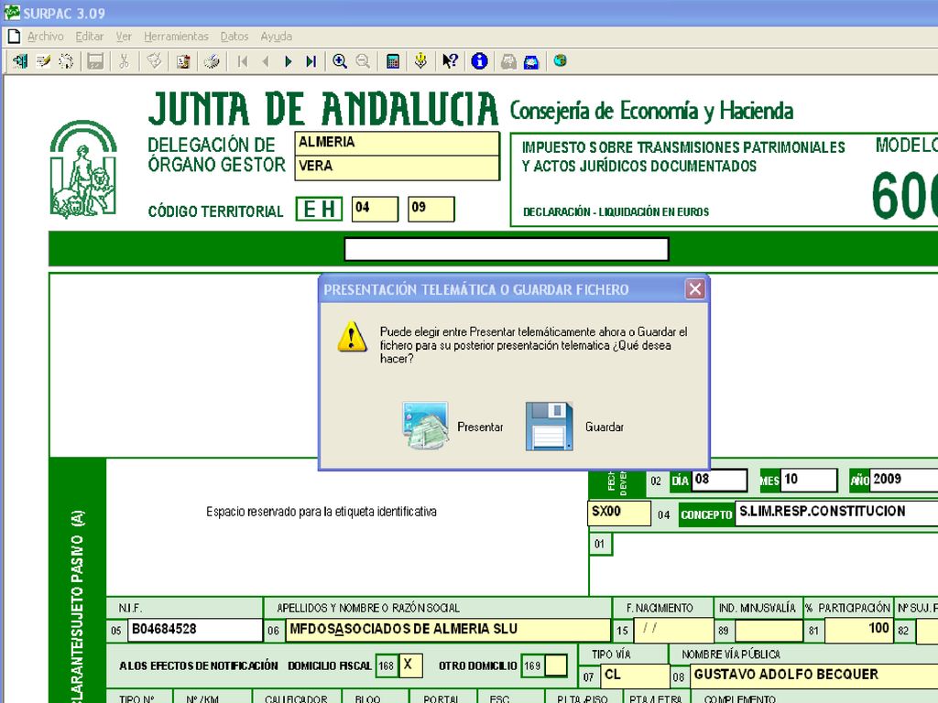Click the save floppy disk toolbar icon
The height and width of the screenshot is (703, 938).
coord(95,61)
